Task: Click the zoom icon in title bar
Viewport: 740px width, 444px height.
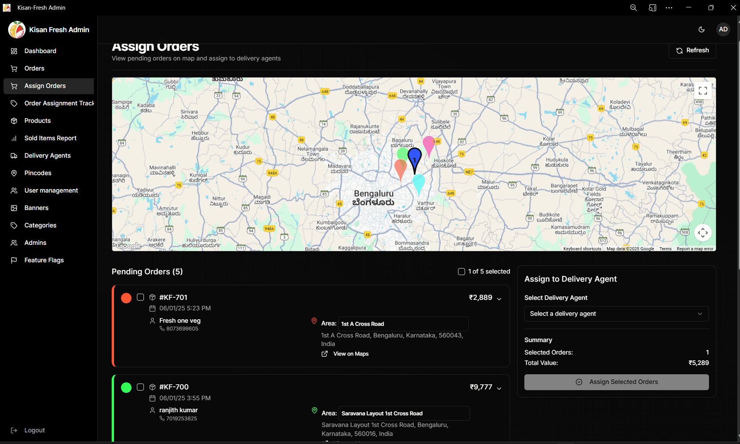Action: coord(633,8)
